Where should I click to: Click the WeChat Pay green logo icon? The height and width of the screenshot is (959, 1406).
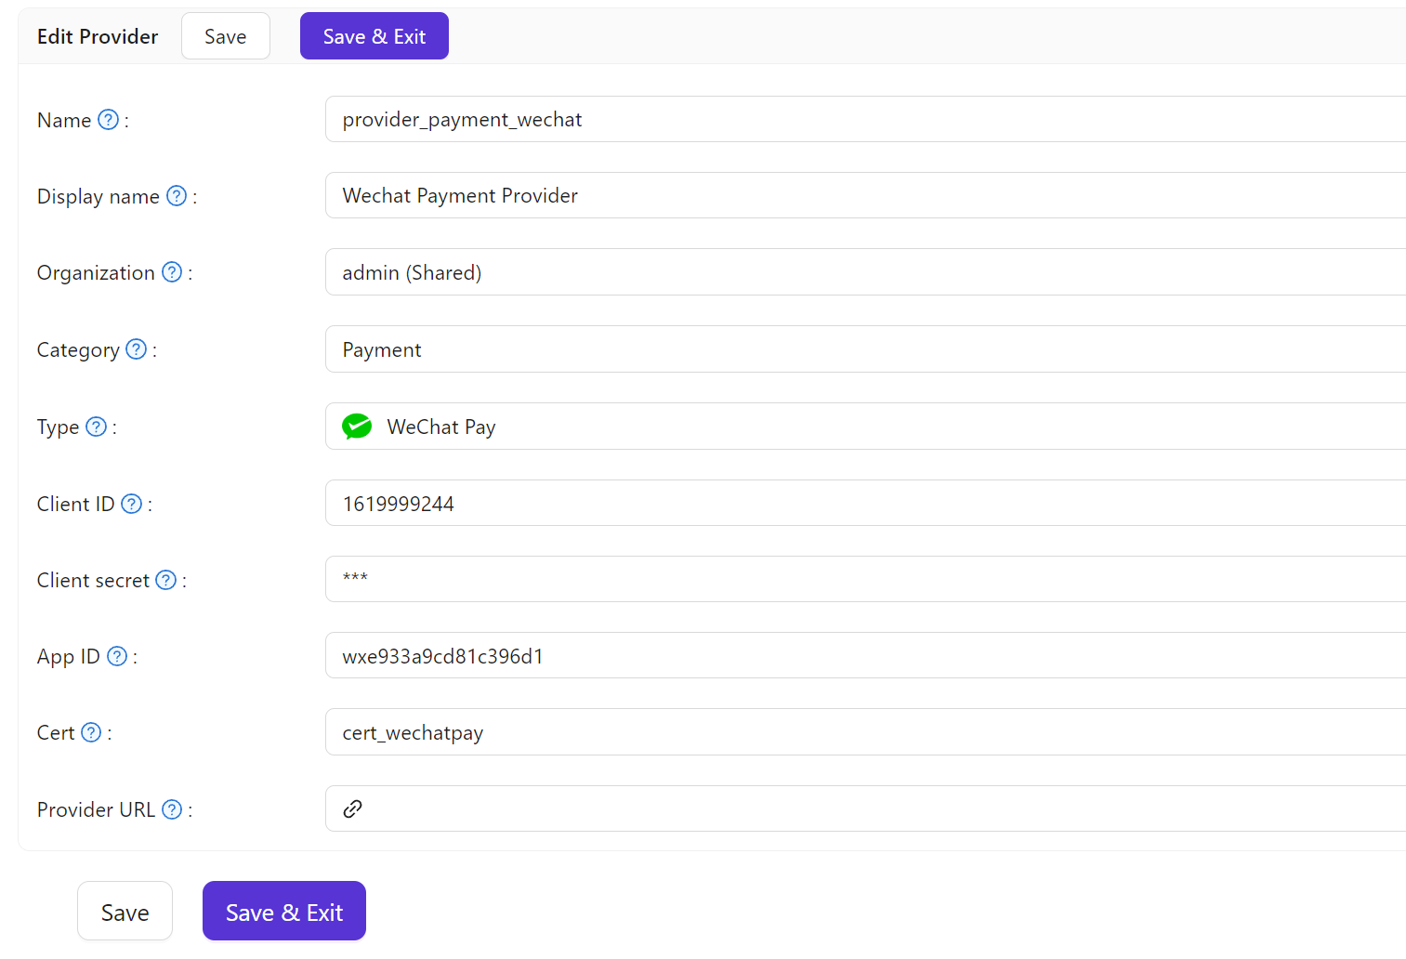coord(357,426)
